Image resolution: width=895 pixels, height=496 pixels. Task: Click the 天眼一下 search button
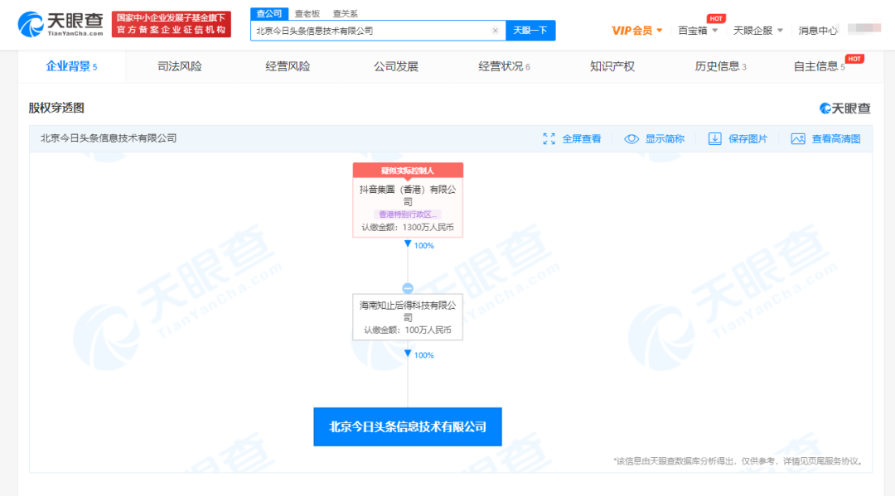click(530, 30)
